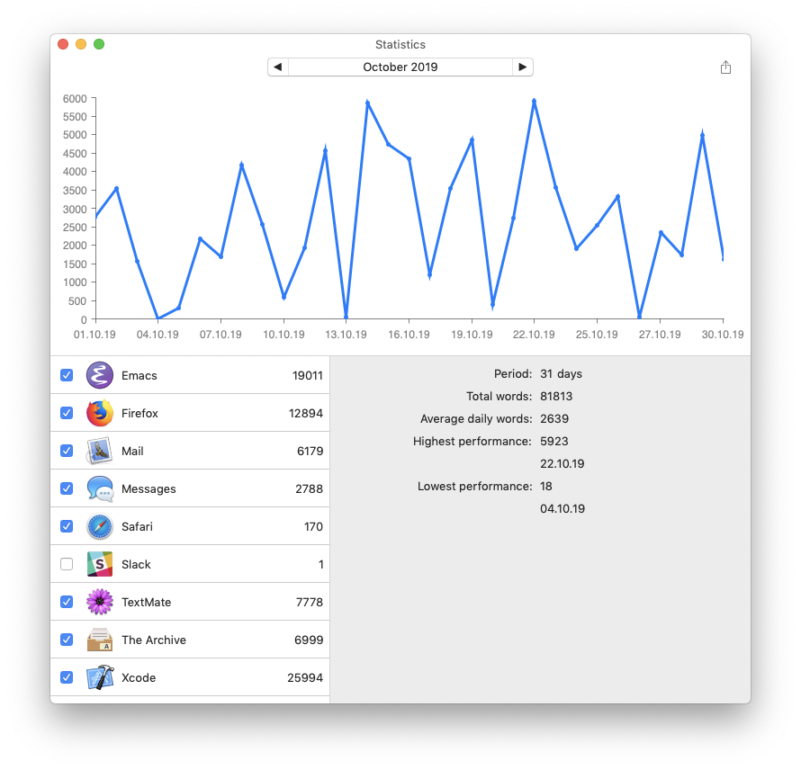Click the Statistics window title
Screen dimensions: 801x770
click(x=400, y=44)
